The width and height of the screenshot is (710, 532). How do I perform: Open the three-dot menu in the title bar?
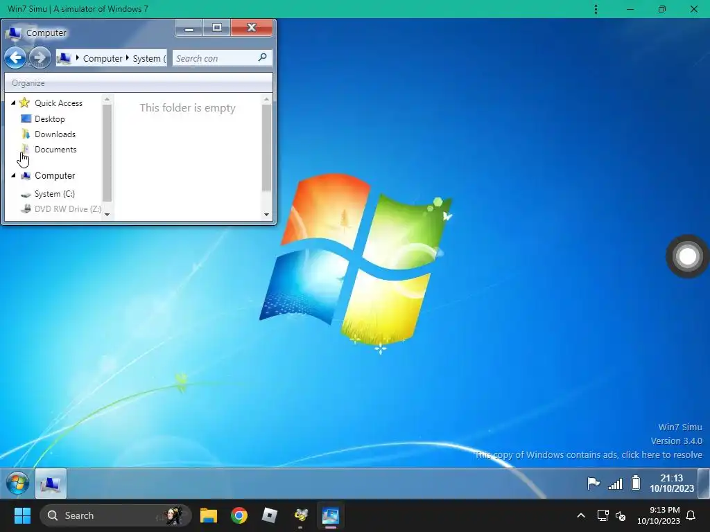(596, 9)
